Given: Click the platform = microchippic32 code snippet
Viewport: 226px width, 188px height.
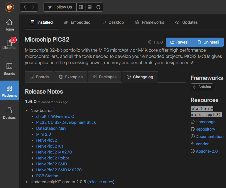Looking at the screenshot, I should [206, 112].
